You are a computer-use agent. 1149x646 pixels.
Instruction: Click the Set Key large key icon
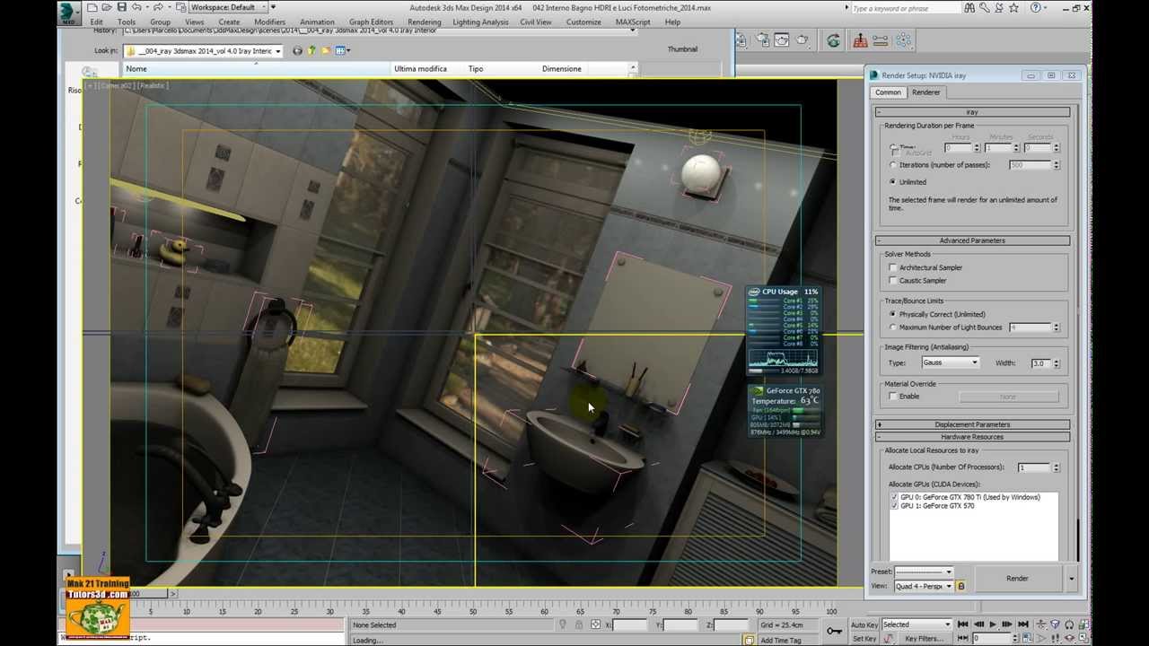[835, 631]
